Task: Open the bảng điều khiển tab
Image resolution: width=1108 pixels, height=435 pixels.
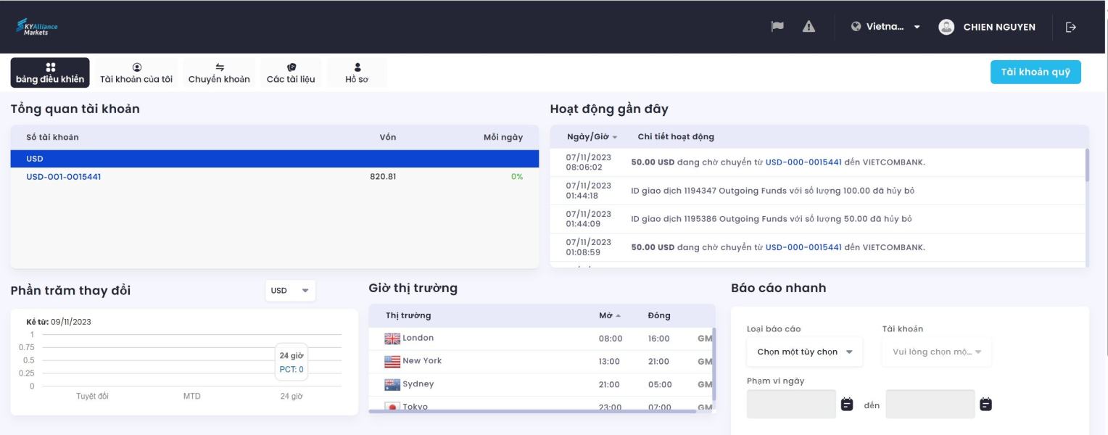Action: coord(50,72)
